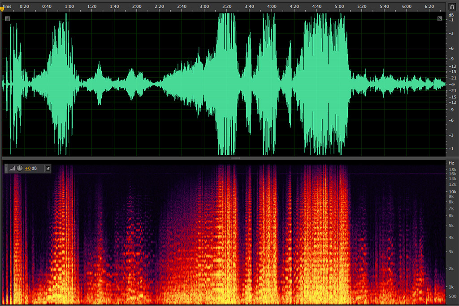Image resolution: width=459 pixels, height=306 pixels.
Task: Click the HUD amplitude adjustment knob
Action: click(x=20, y=168)
